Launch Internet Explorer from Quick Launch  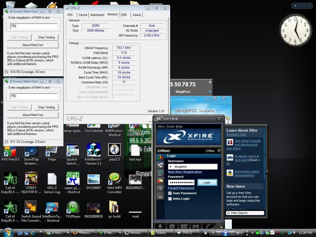click(x=32, y=233)
